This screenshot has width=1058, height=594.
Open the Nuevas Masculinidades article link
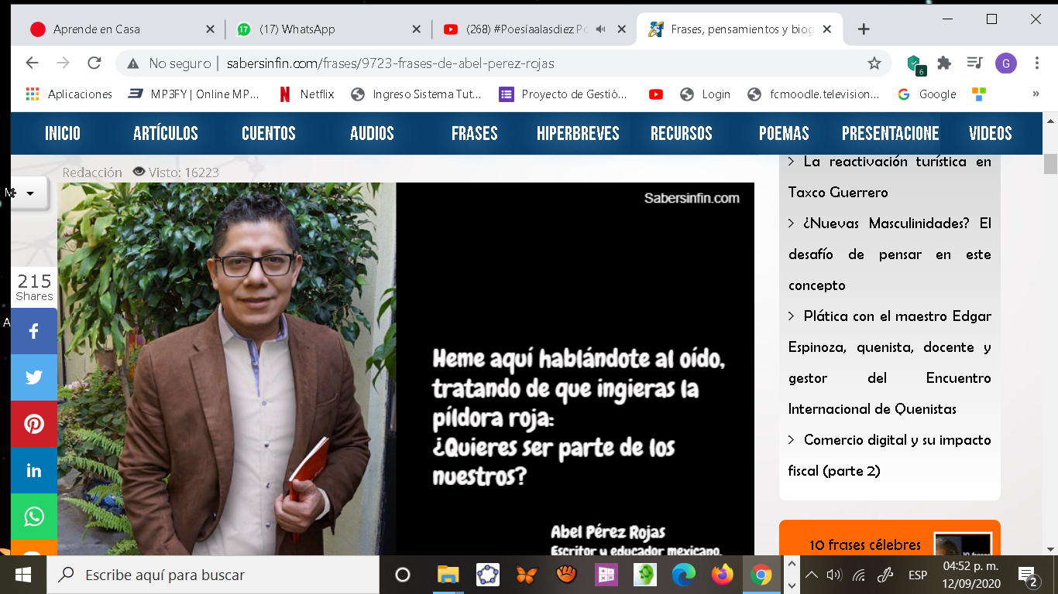coord(889,254)
